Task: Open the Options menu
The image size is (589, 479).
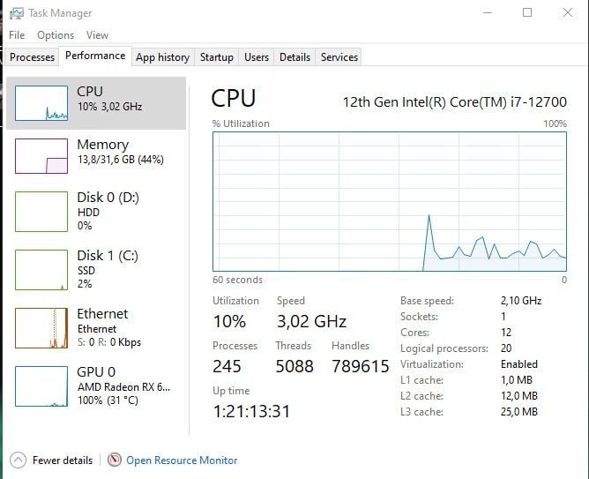Action: pos(56,35)
